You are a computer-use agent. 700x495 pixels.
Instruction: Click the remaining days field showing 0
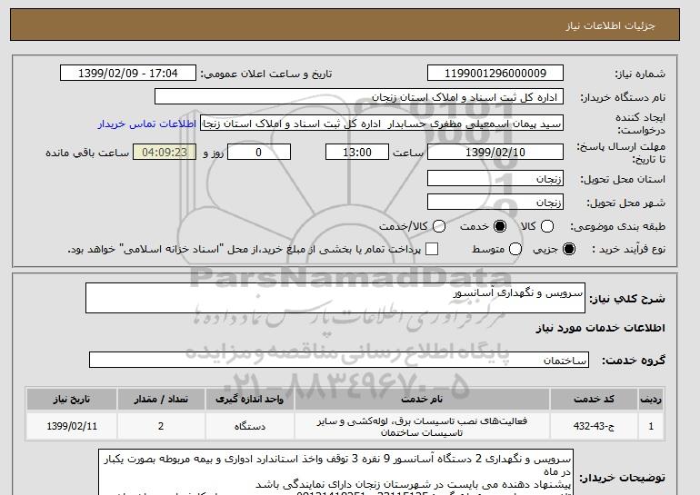[x=259, y=152]
